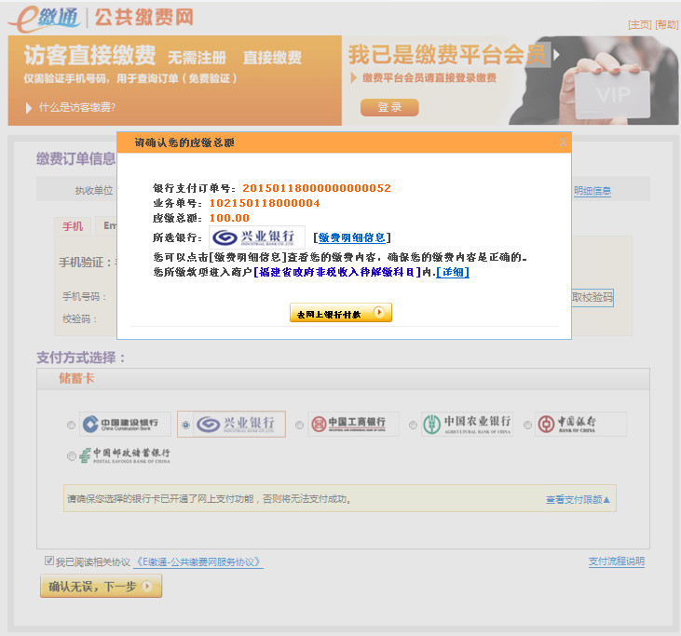Click the 去网上银行付款 button

tap(341, 313)
